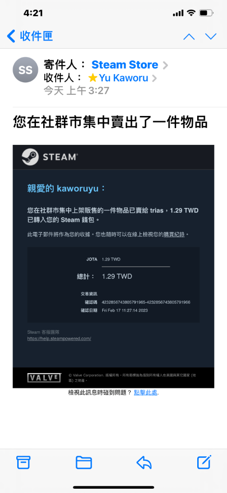The image size is (227, 493).
Task: Go back to 收件匣 inbox
Action: [x=30, y=37]
